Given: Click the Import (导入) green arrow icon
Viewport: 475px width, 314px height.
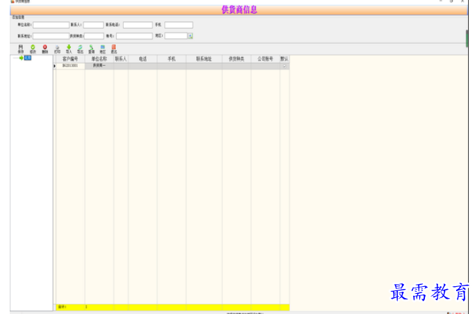Looking at the screenshot, I should (69, 48).
